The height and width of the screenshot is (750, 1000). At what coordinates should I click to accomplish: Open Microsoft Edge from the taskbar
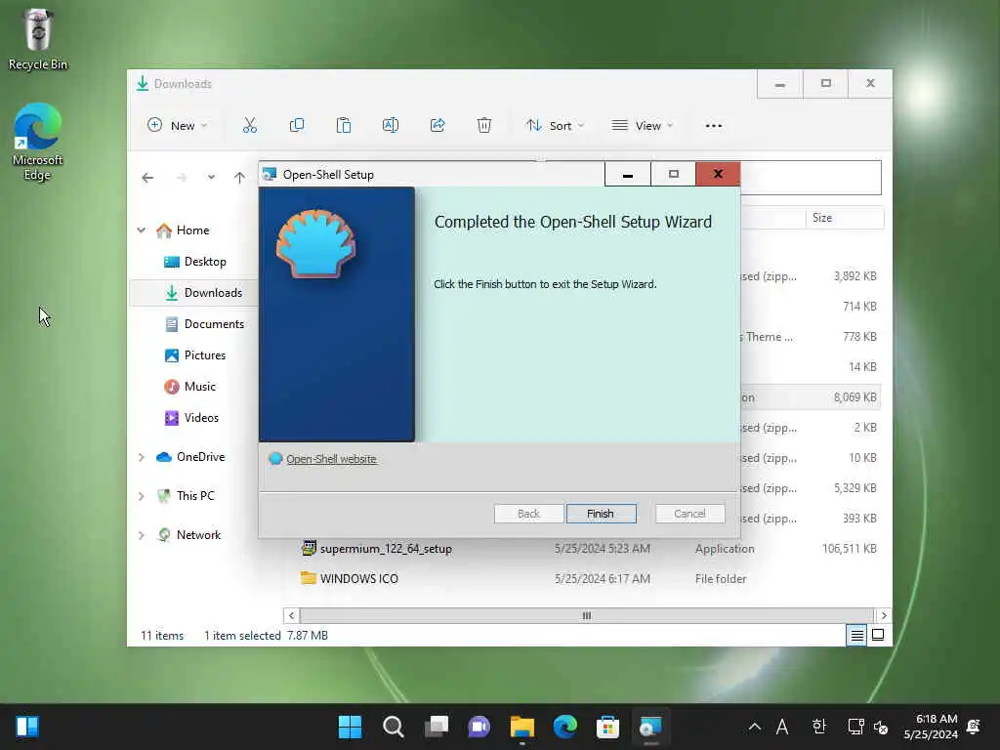coord(565,727)
